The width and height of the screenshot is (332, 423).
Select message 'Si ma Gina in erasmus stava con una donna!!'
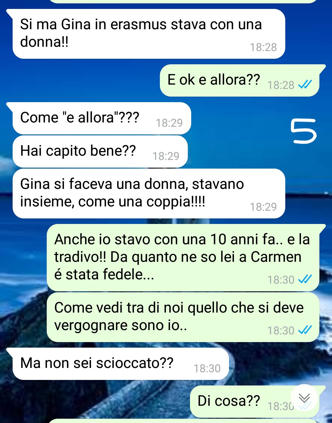tap(149, 34)
